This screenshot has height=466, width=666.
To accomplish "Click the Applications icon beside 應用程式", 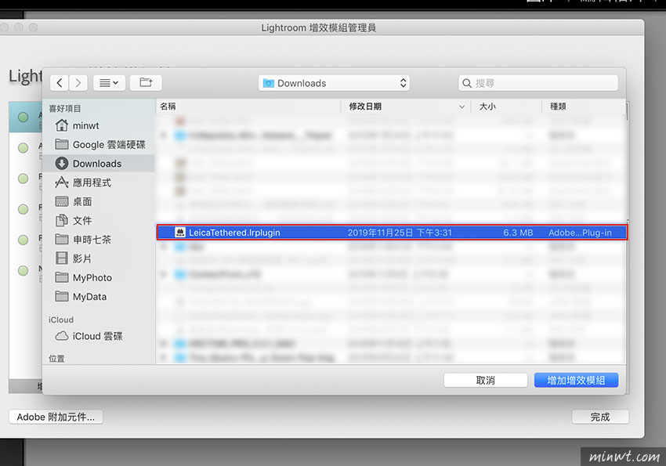I will pos(62,182).
